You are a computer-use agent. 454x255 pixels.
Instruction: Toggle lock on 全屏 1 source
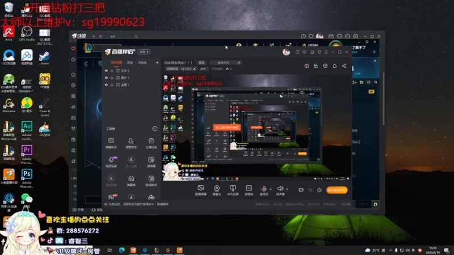[x=112, y=85]
